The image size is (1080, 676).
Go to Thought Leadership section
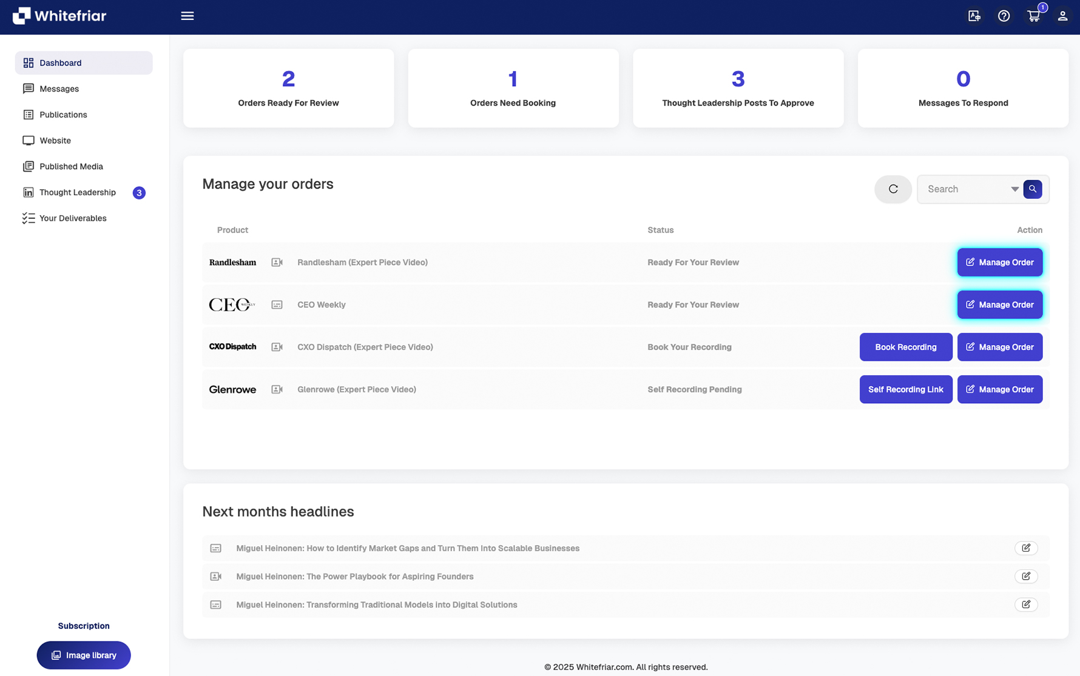(x=77, y=192)
